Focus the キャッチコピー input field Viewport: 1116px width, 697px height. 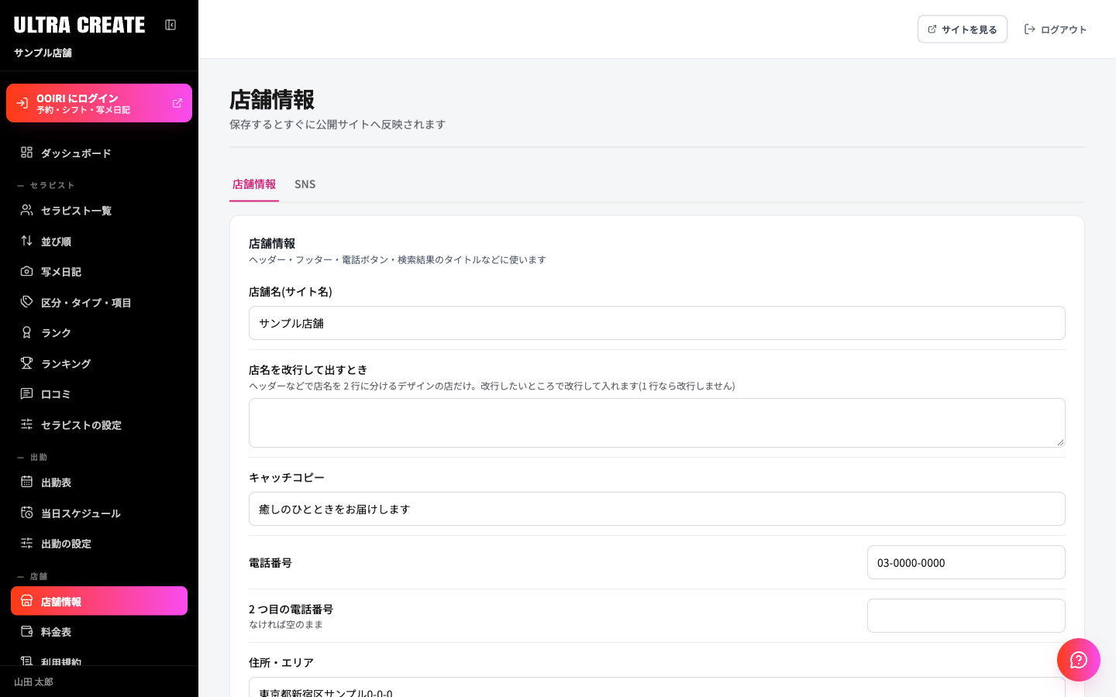pos(657,509)
